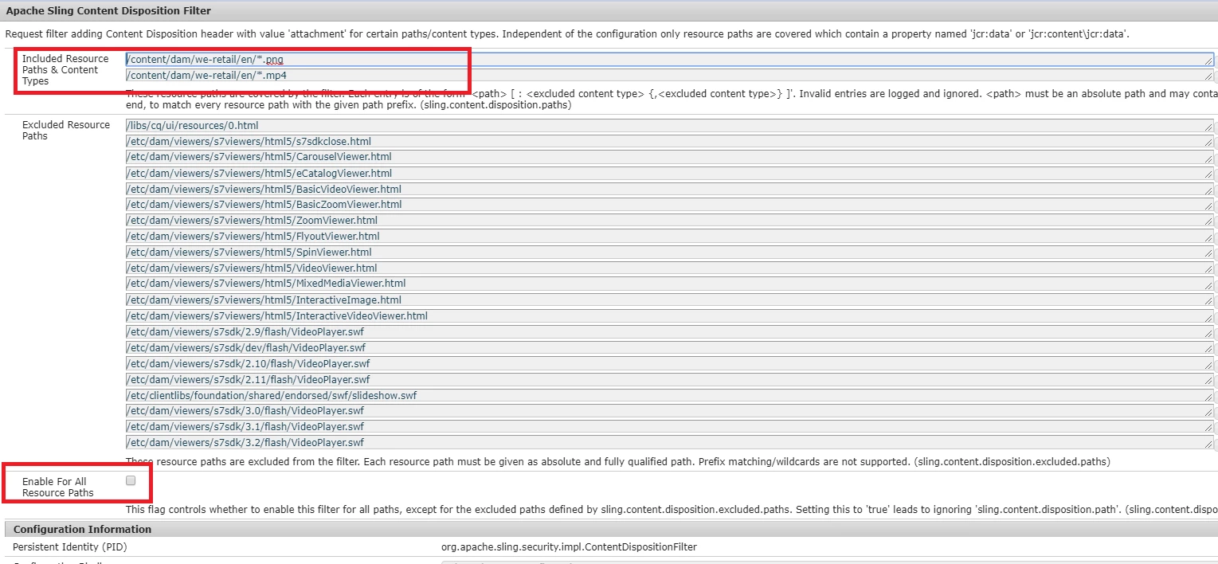Select the s7sdk/dev/flash/VideoPlayer.swf path field
Screen dimensions: 1218x564
tap(670, 347)
